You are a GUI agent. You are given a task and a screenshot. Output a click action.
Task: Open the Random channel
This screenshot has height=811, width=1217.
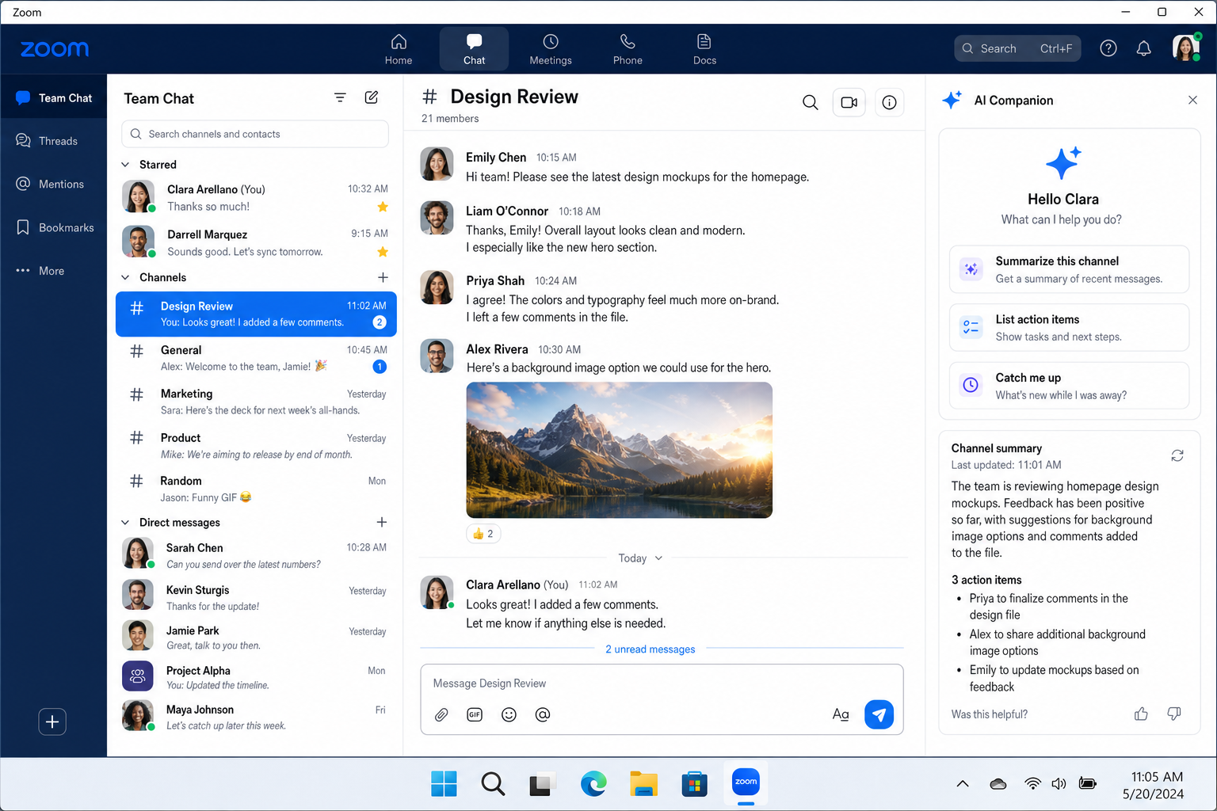tap(256, 489)
